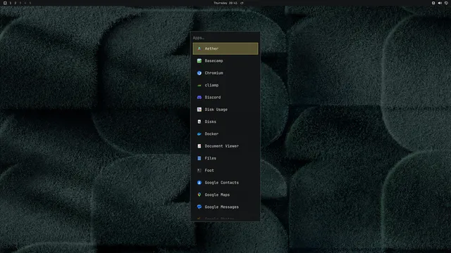Image resolution: width=451 pixels, height=253 pixels.
Task: Click the Foot terminal icon
Action: pyautogui.click(x=199, y=170)
